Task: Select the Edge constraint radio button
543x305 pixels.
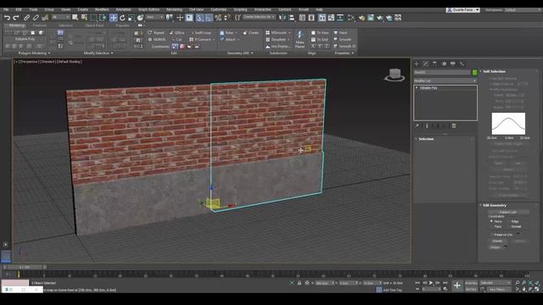Action: coord(509,221)
